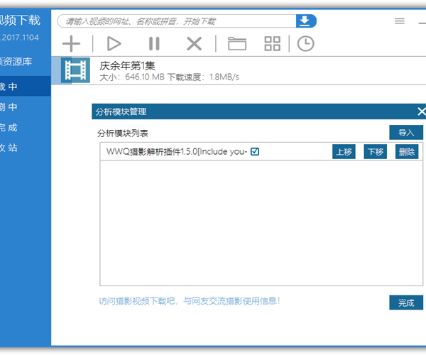Click the plus icon to add download

71,44
